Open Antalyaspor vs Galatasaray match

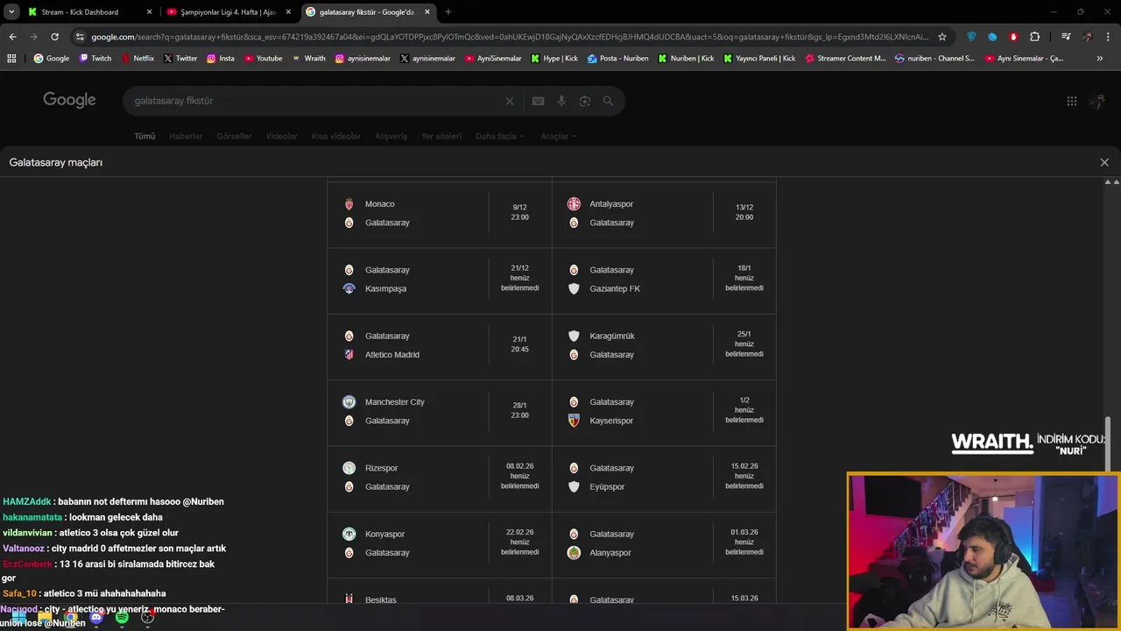coord(664,214)
